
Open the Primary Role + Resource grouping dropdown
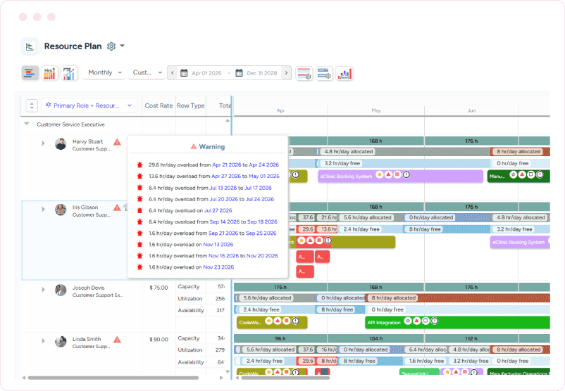(89, 105)
